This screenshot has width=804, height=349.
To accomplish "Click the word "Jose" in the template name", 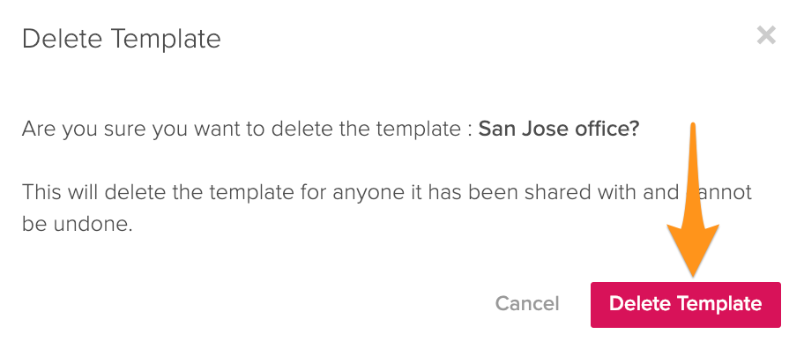I will (545, 129).
